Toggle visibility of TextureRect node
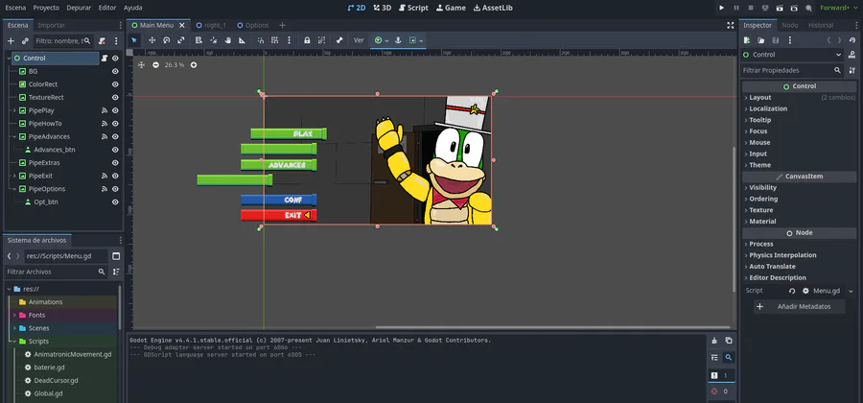The height and width of the screenshot is (403, 863). coord(116,98)
